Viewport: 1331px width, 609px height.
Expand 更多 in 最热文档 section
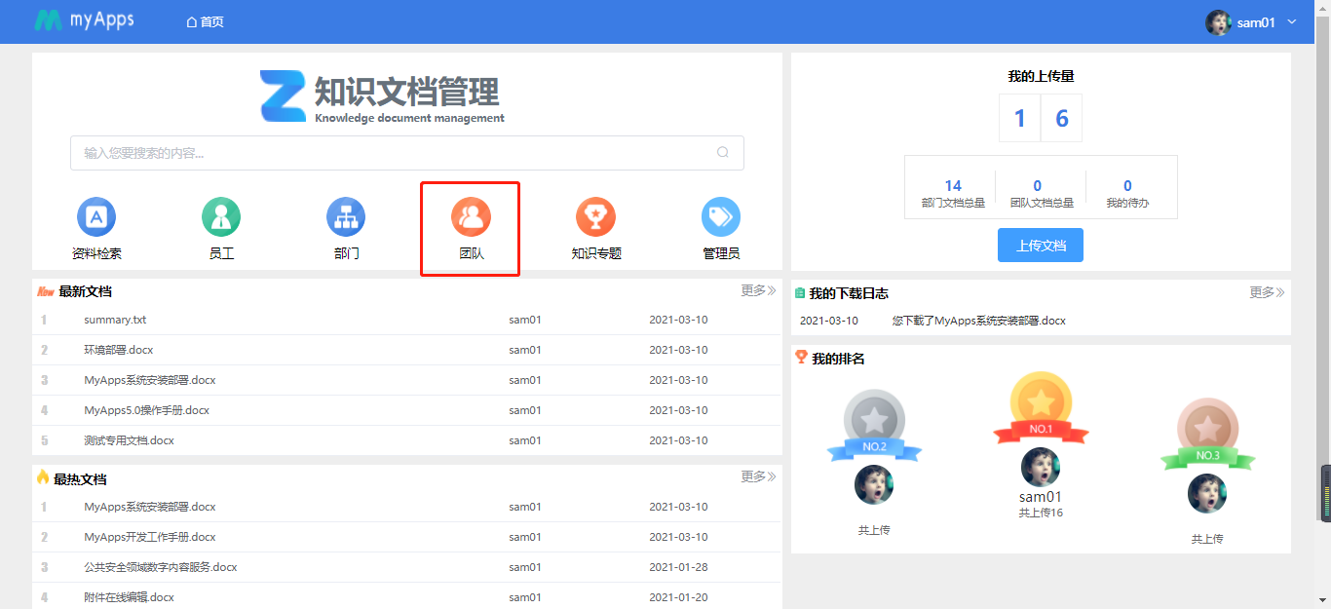click(758, 476)
